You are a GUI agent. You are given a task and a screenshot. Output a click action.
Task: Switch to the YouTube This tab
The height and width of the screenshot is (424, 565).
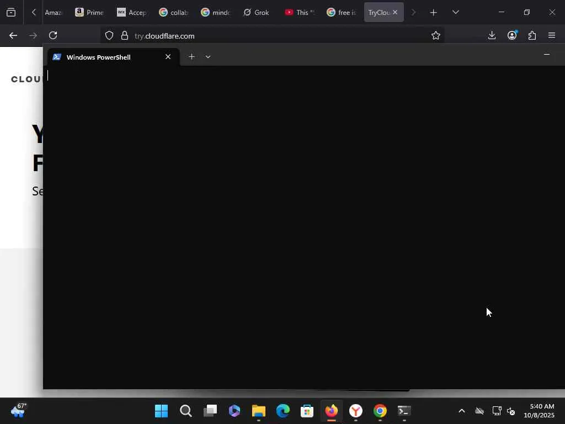coord(299,12)
